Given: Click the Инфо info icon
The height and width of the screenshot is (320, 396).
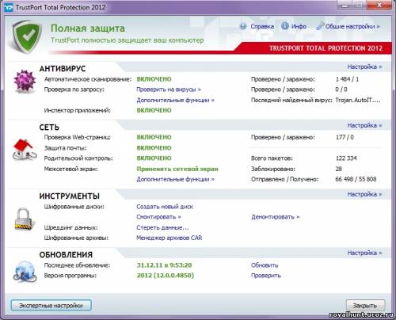Looking at the screenshot, I should pyautogui.click(x=285, y=26).
